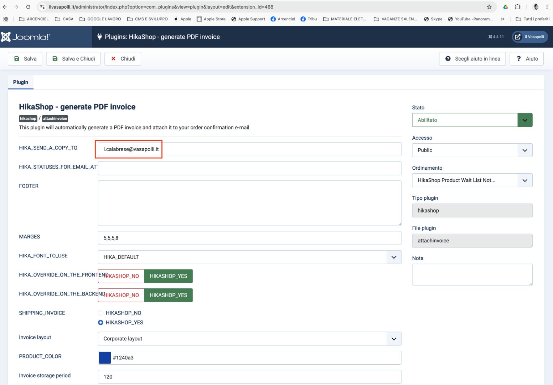Image resolution: width=553 pixels, height=385 pixels.
Task: Open the MATERIALE ELET... bookmarks folder
Action: [x=345, y=19]
